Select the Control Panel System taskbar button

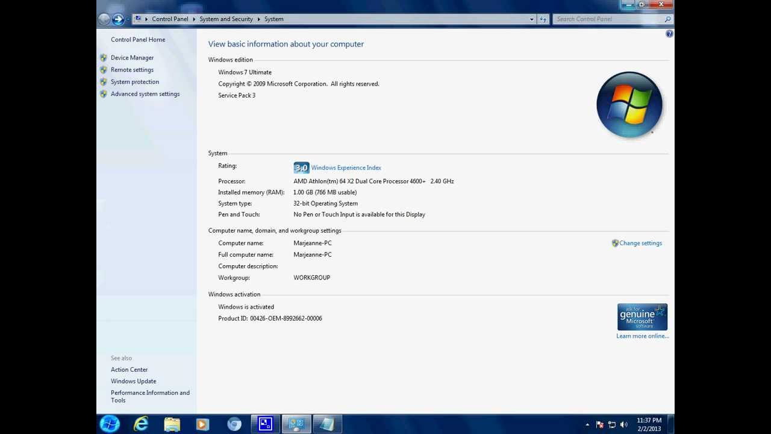pos(296,424)
